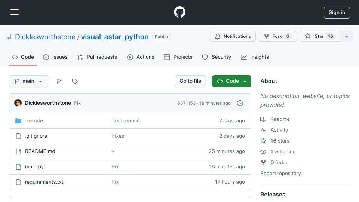The image size is (359, 202).
Task: Open the .vscode folder
Action: (34, 121)
